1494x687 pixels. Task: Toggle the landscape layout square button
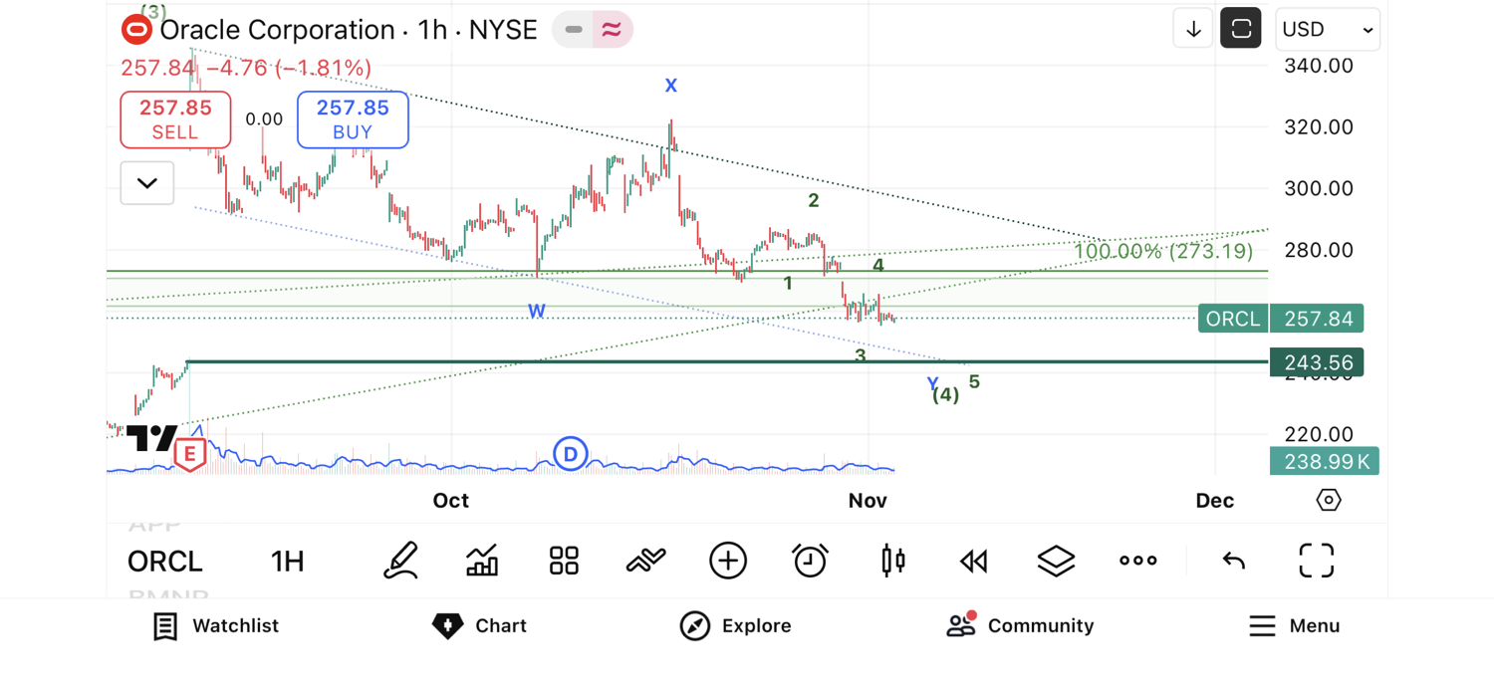tap(1241, 29)
